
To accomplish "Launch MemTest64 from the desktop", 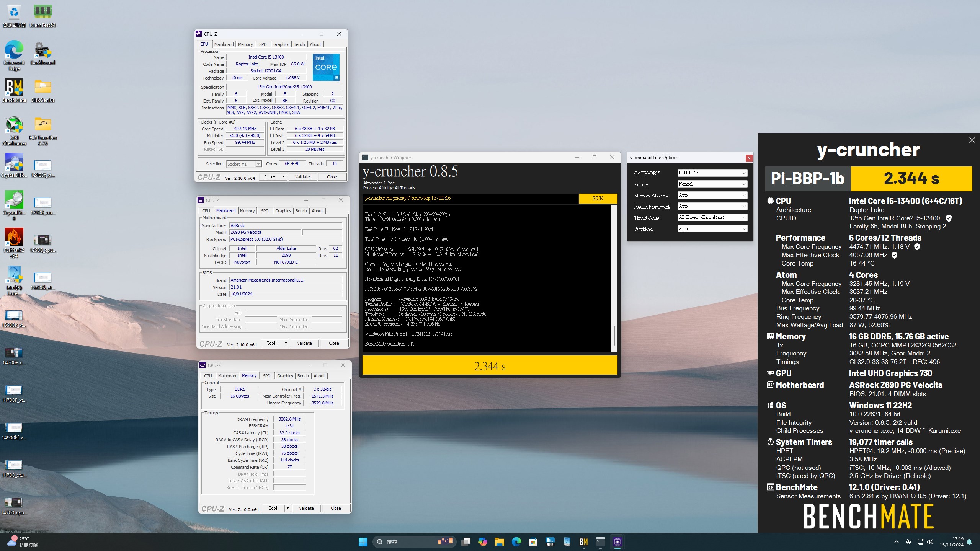I will pos(42,16).
